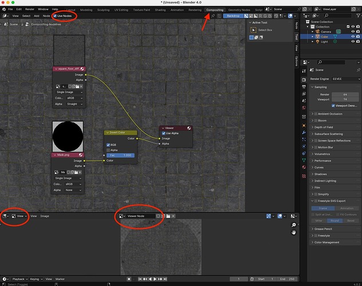Click the Jump to End playback button
362x286 pixels.
165,279
